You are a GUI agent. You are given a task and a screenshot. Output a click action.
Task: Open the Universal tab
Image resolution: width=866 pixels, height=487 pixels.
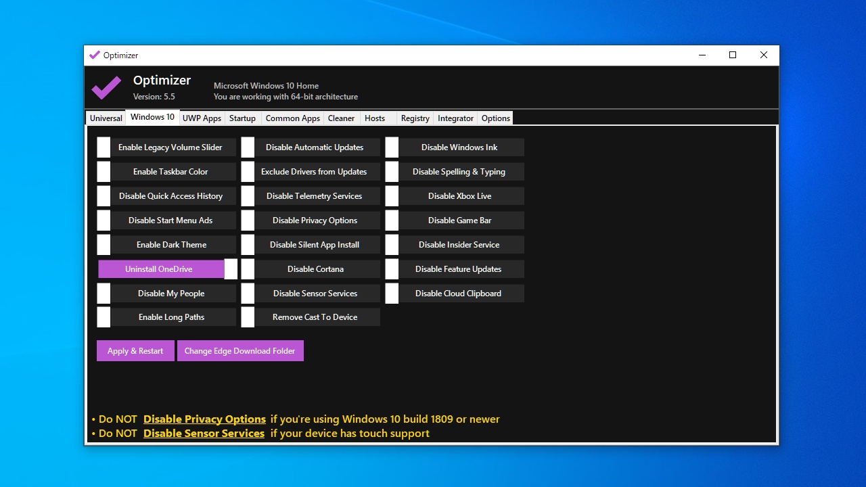(106, 118)
